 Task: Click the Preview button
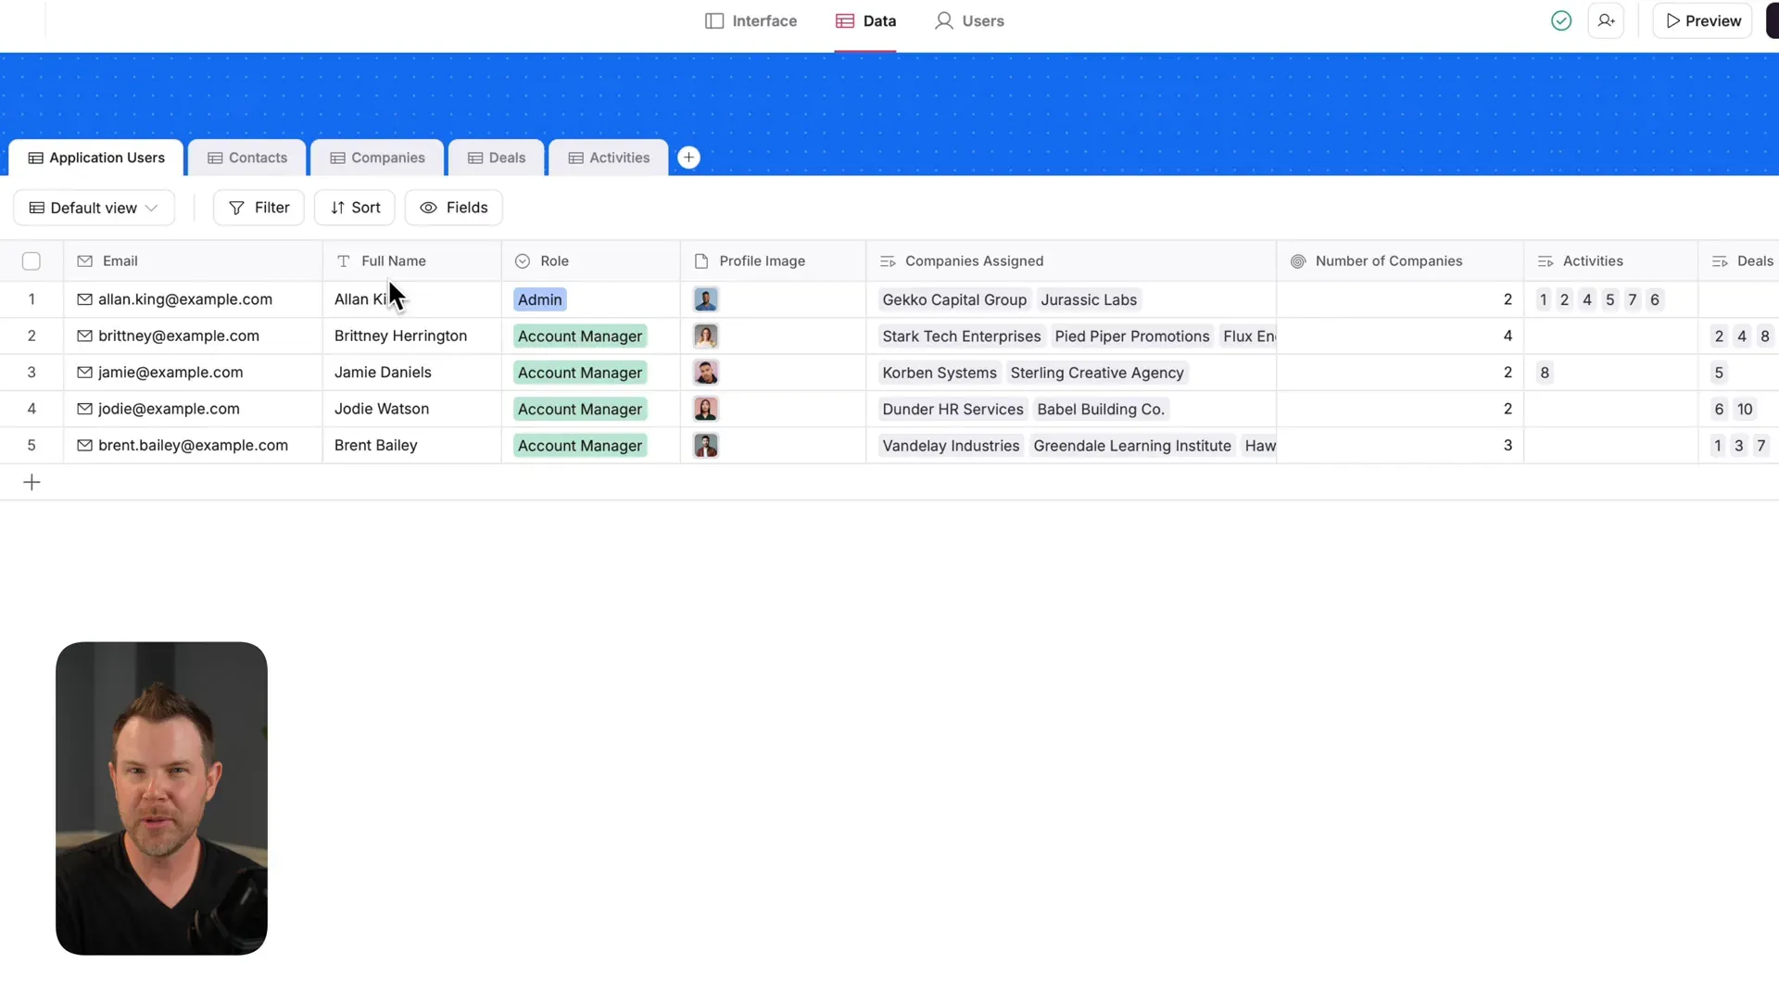click(1703, 20)
